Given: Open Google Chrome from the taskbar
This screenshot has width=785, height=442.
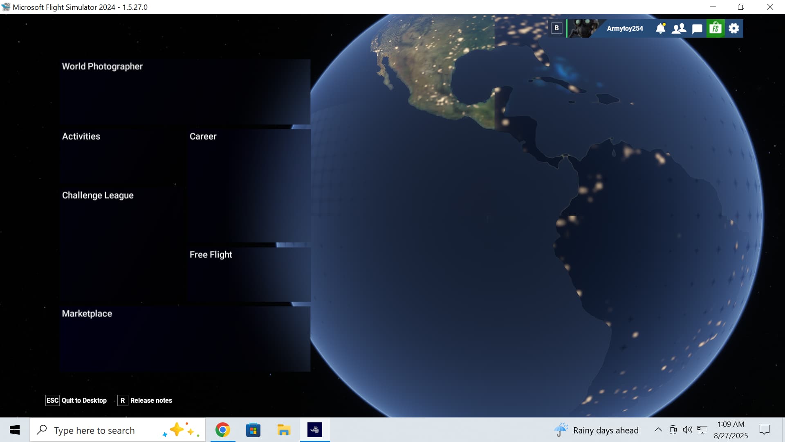Looking at the screenshot, I should 223,430.
